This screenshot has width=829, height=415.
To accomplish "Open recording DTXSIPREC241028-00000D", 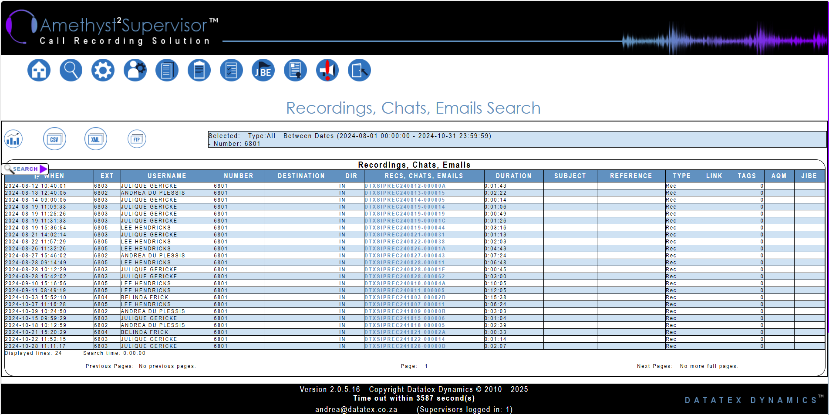I will 405,346.
